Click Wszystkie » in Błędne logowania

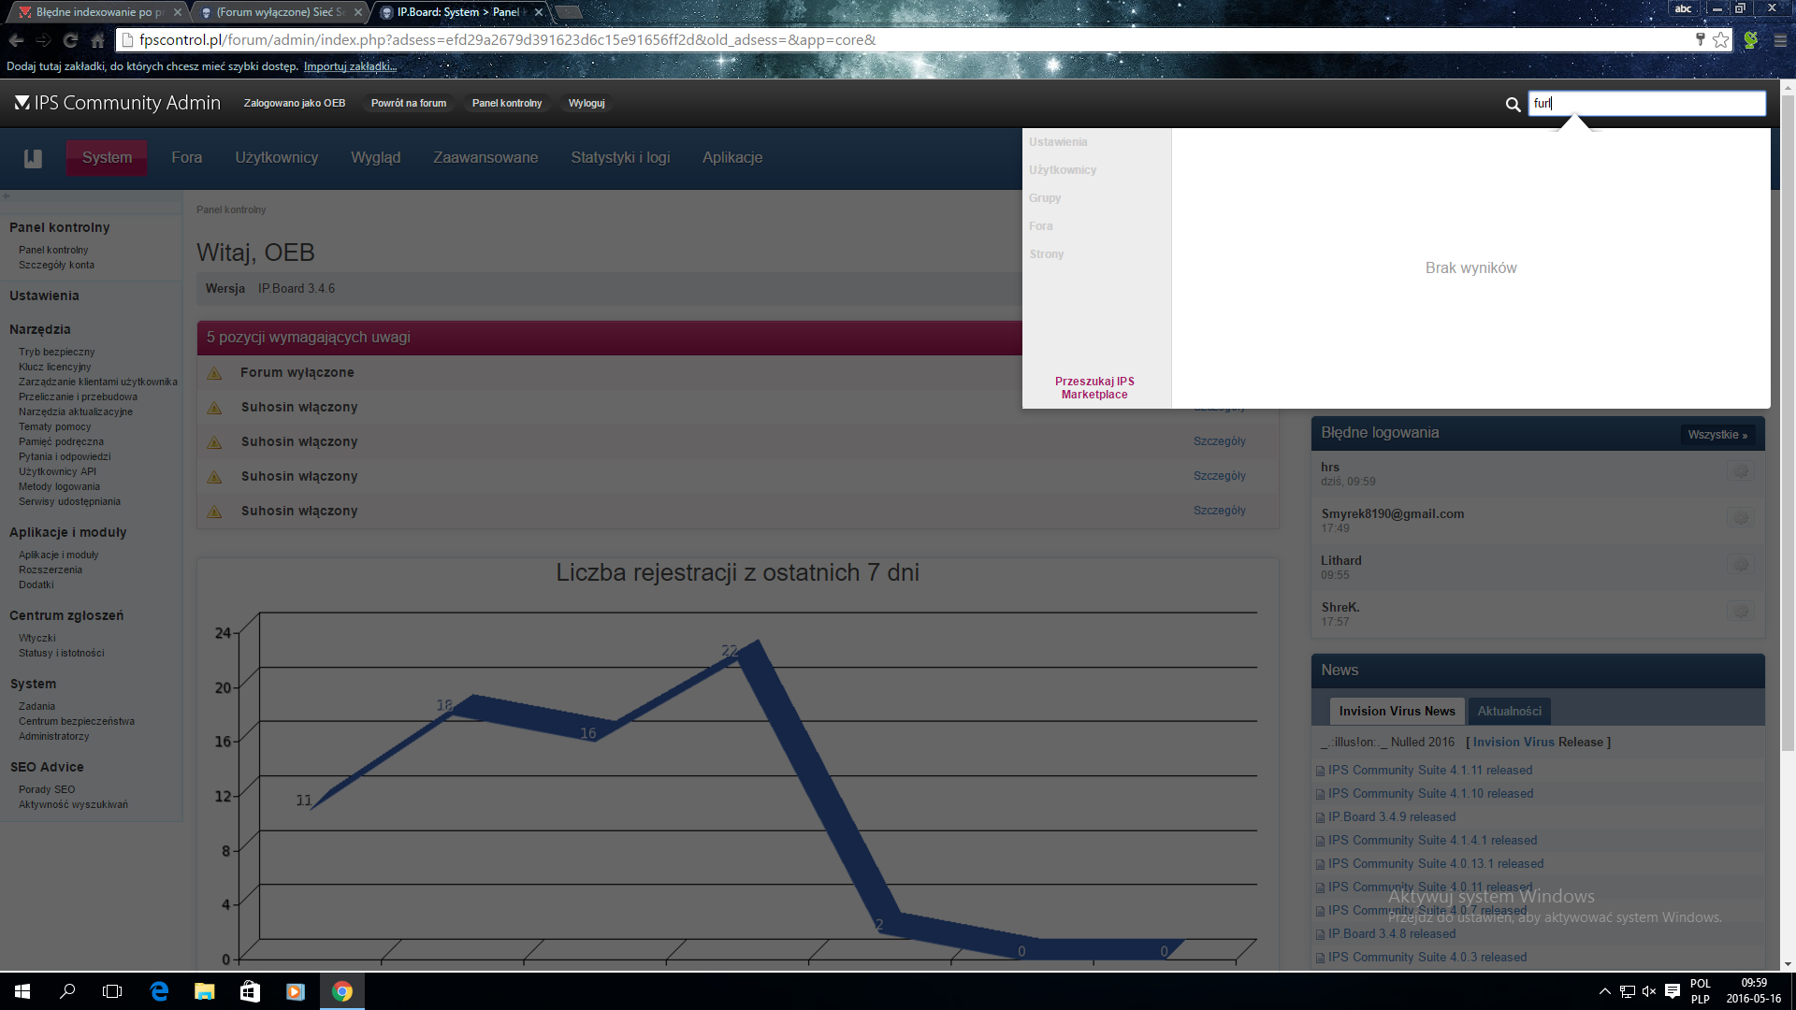pyautogui.click(x=1717, y=435)
